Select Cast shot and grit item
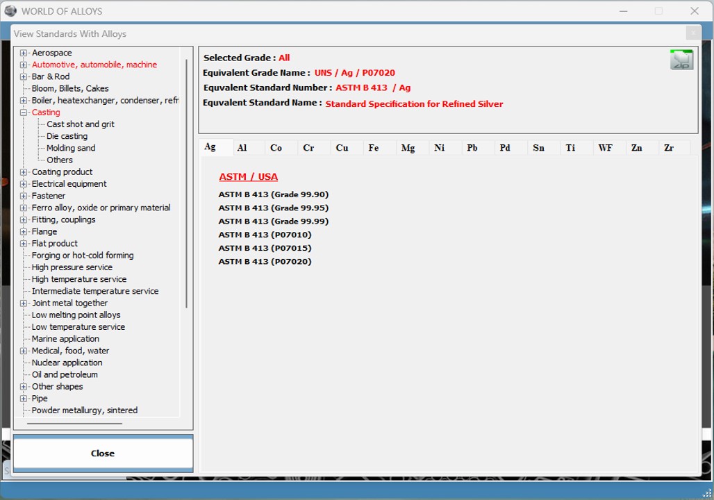714x500 pixels. 80,124
